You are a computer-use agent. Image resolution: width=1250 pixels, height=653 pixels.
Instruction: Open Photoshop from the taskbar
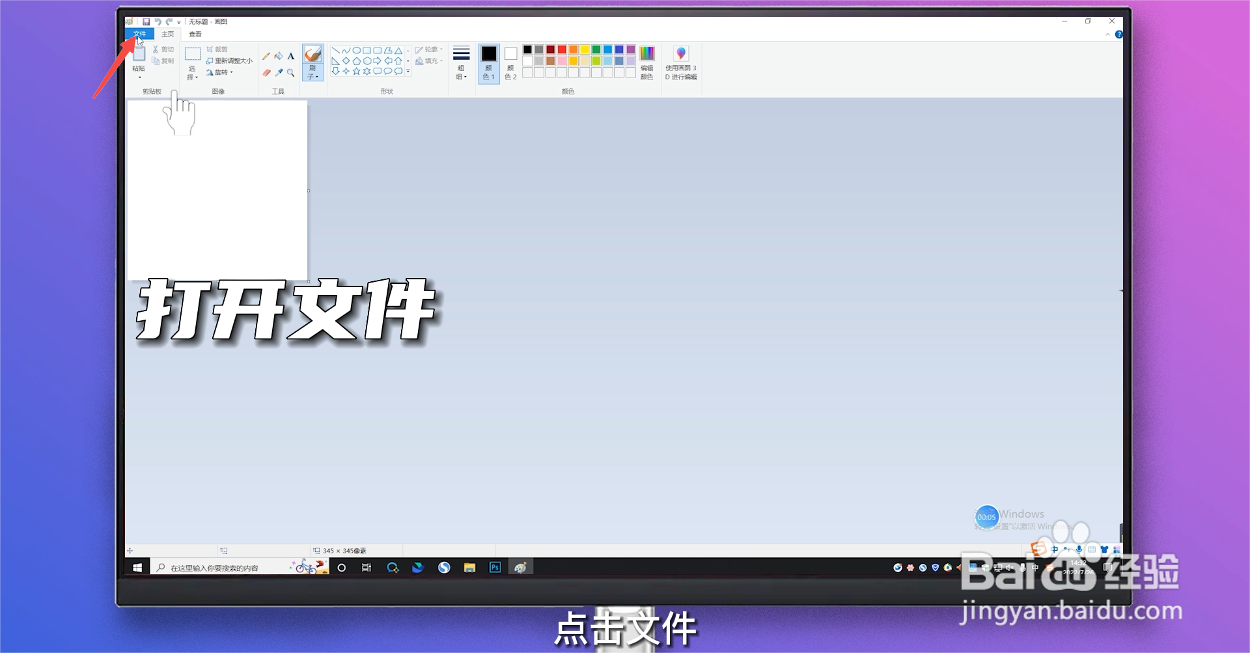tap(495, 568)
